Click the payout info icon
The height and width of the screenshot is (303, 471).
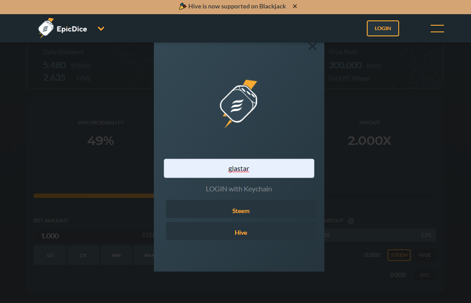[350, 221]
